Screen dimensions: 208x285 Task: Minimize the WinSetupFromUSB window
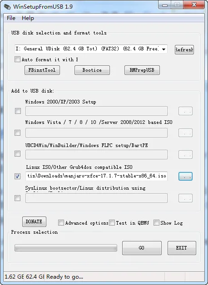coord(165,5)
